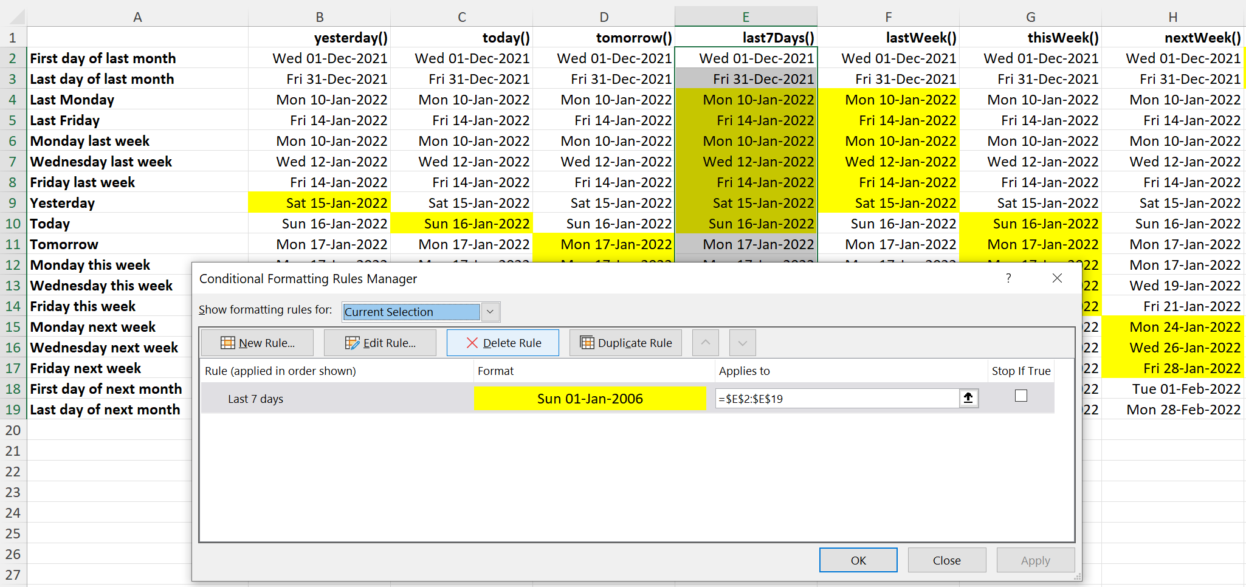Image resolution: width=1246 pixels, height=587 pixels.
Task: Confirm changes with the OK button
Action: 858,560
